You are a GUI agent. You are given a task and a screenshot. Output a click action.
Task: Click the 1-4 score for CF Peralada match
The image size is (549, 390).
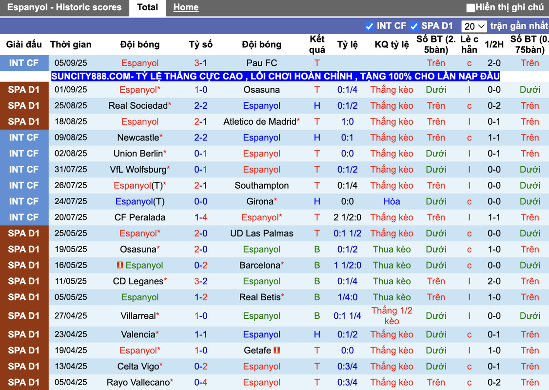(x=200, y=217)
